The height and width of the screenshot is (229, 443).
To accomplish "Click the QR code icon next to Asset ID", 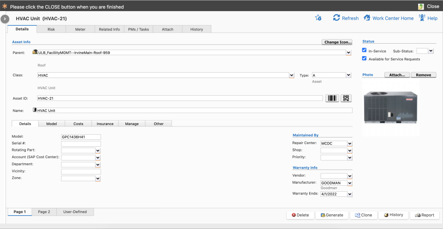I will click(x=346, y=98).
